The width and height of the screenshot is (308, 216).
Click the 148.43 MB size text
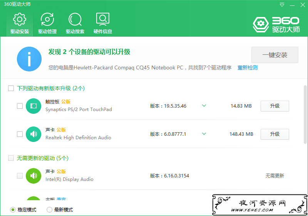[241, 134]
